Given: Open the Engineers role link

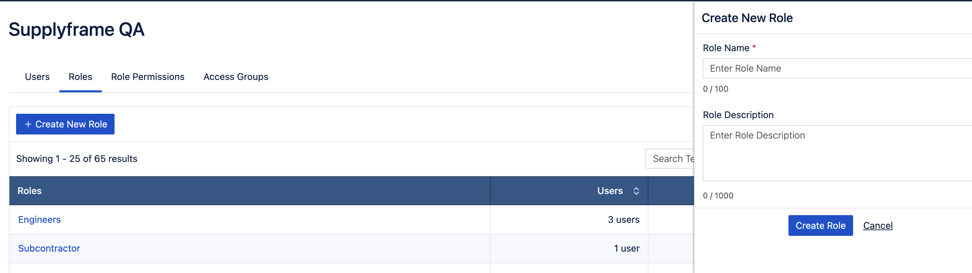Looking at the screenshot, I should click(39, 219).
